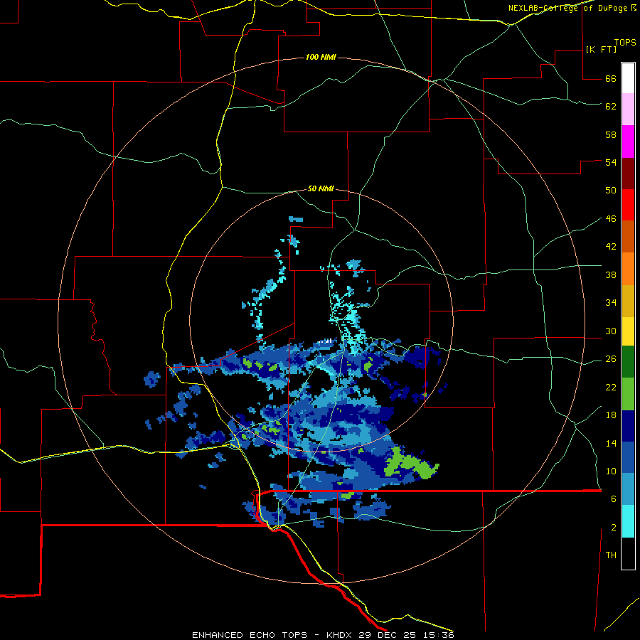The height and width of the screenshot is (640, 640).
Task: Click the '42' legend value
Action: click(x=611, y=247)
